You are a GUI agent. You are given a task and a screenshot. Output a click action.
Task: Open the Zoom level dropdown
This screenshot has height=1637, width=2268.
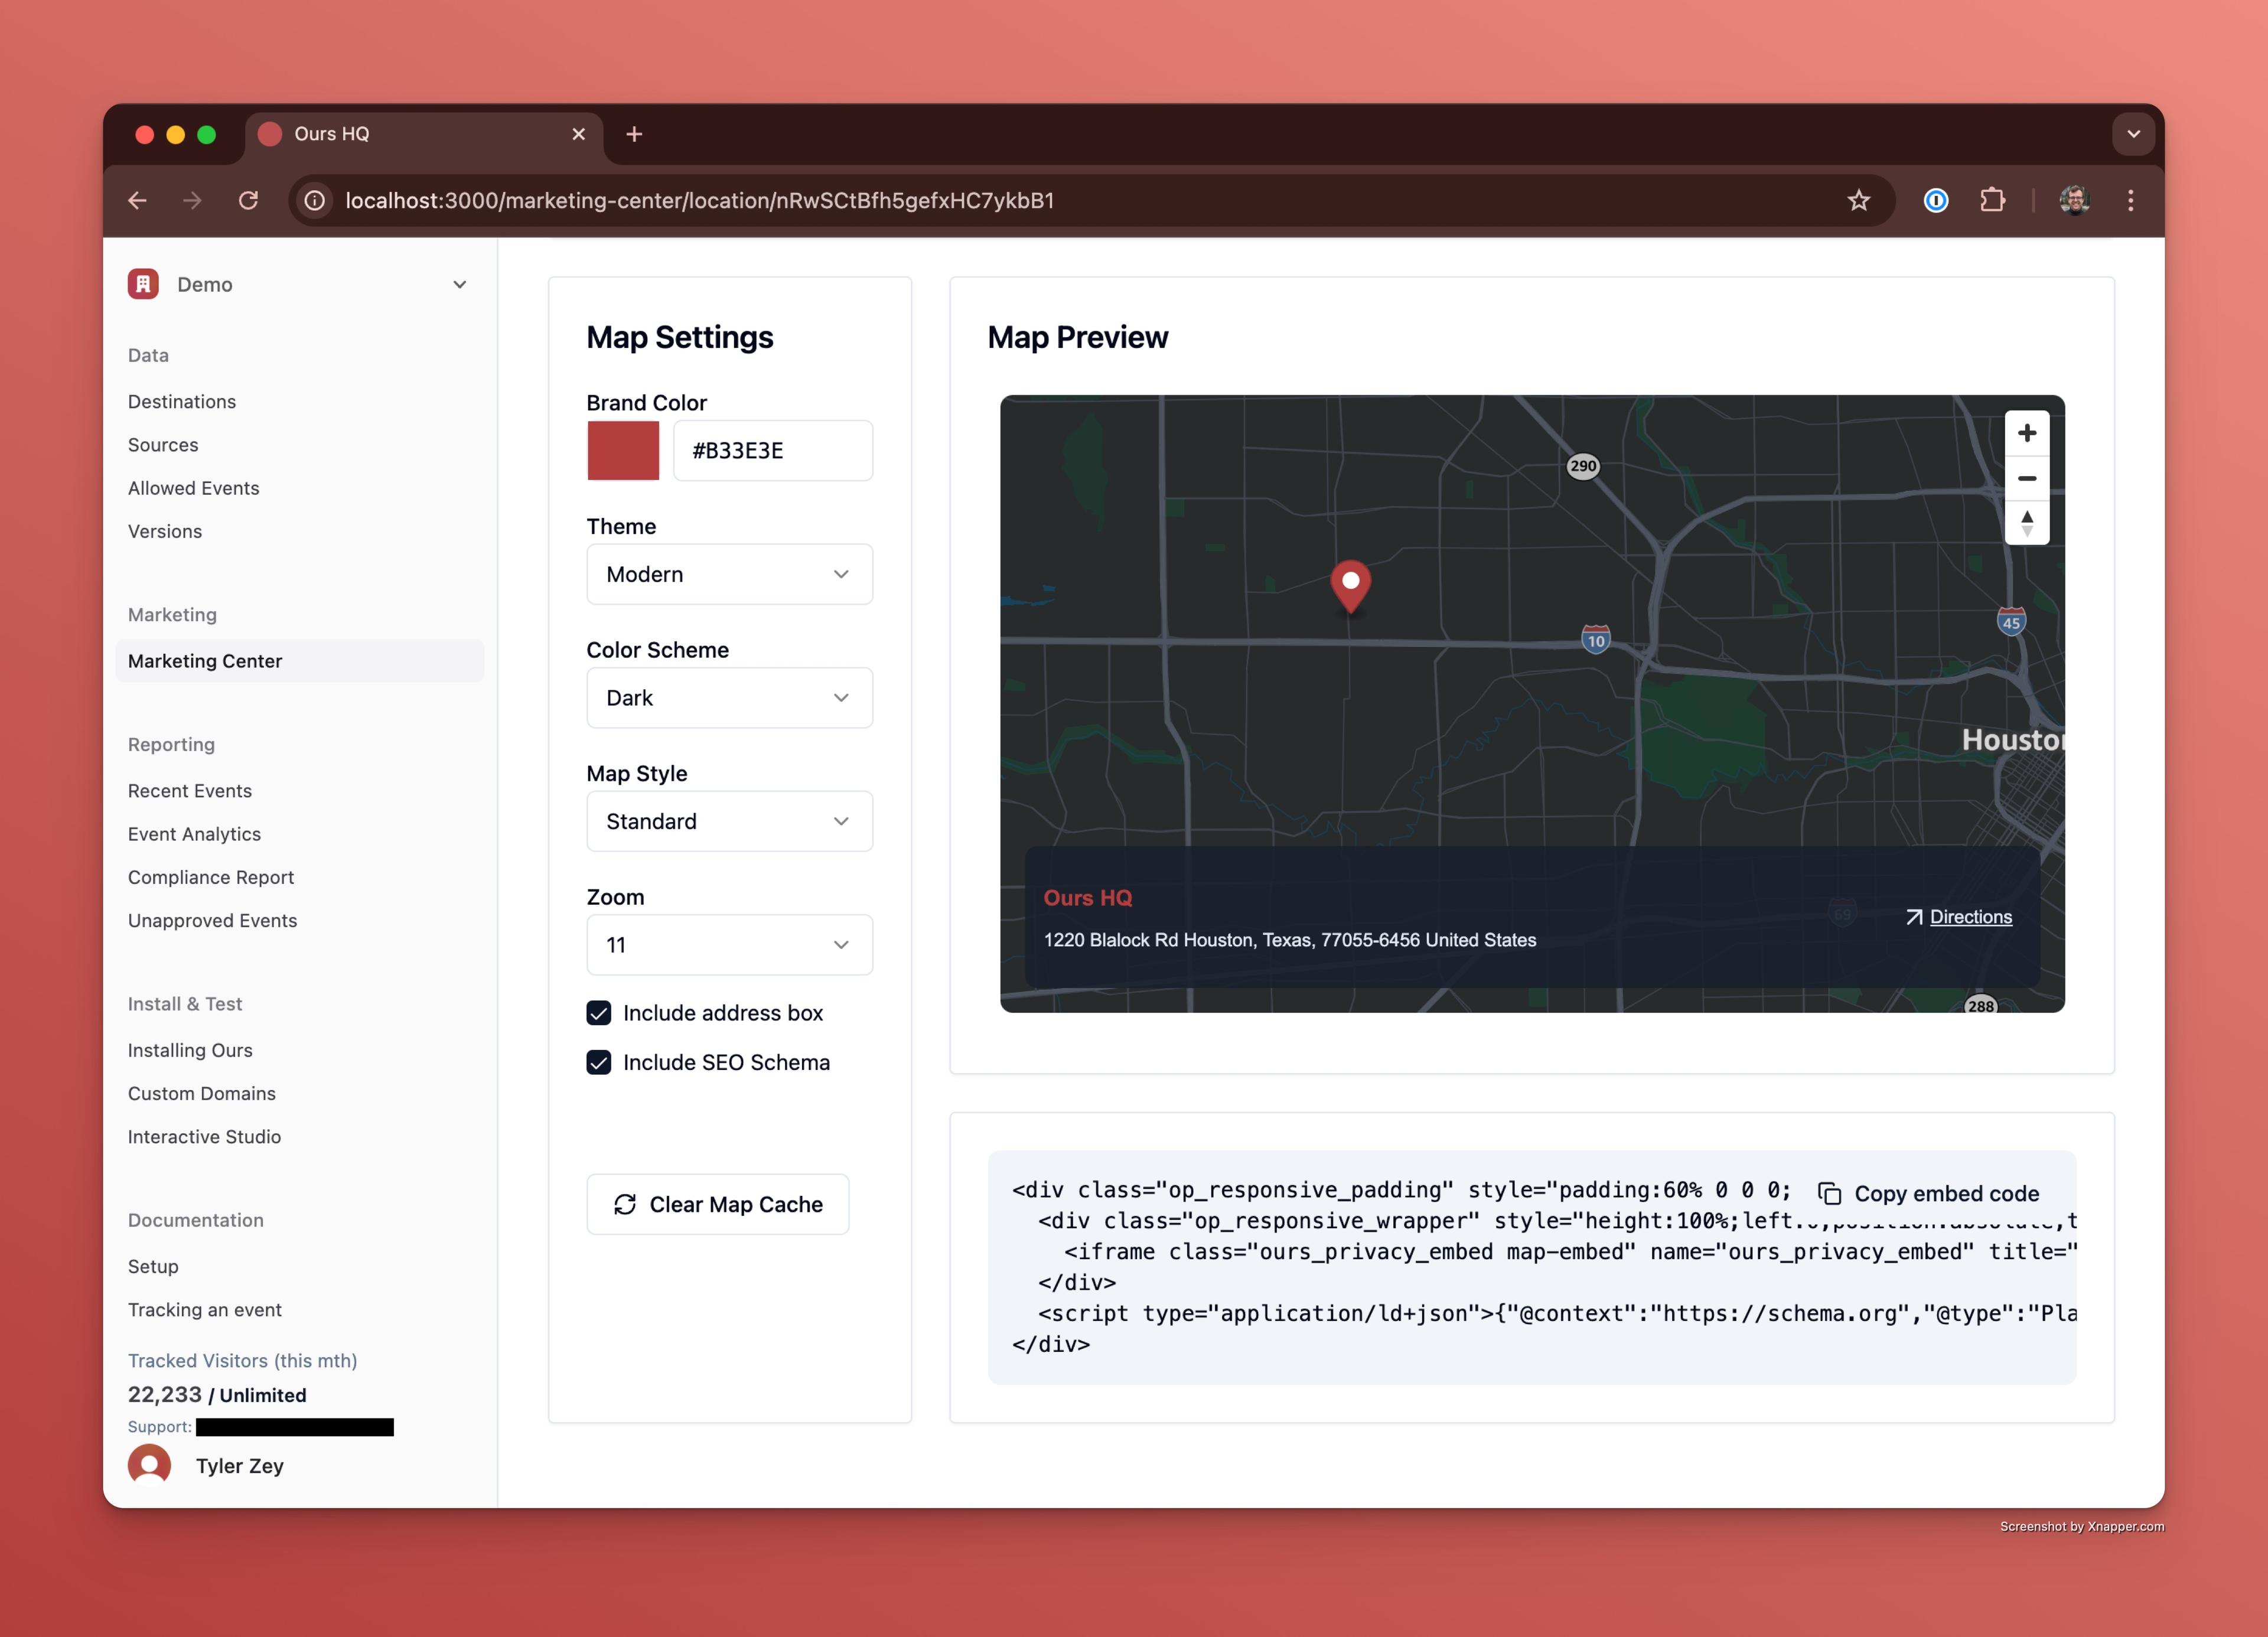click(729, 945)
